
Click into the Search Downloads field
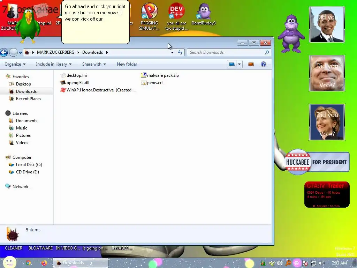(x=229, y=52)
